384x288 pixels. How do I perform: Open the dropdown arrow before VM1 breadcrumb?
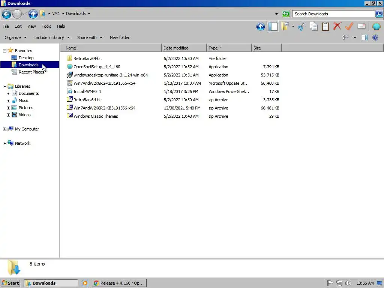click(x=49, y=14)
